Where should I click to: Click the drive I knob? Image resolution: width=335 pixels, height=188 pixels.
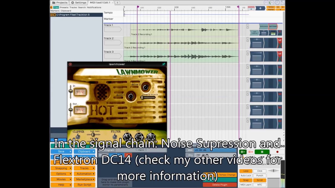[131, 96]
